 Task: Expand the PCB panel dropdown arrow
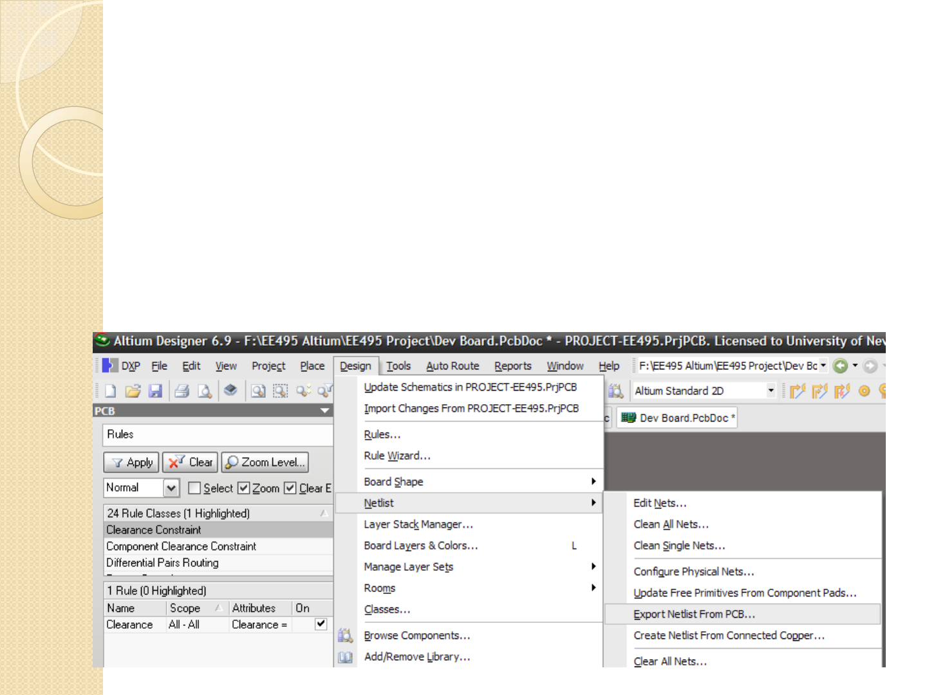pyautogui.click(x=324, y=411)
